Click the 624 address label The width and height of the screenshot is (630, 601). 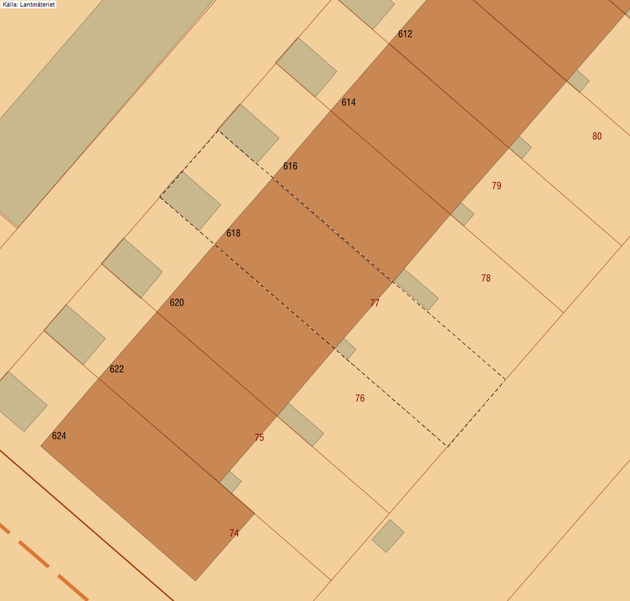59,436
